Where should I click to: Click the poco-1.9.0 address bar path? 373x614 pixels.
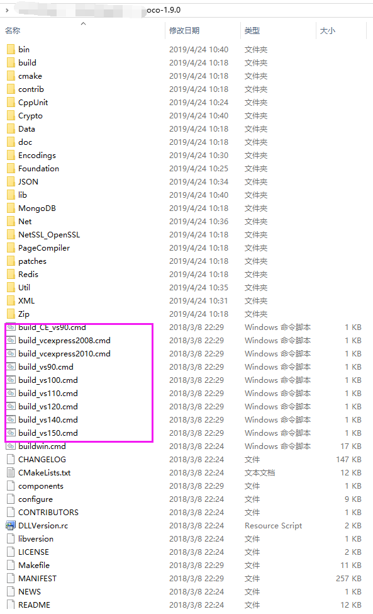point(164,10)
